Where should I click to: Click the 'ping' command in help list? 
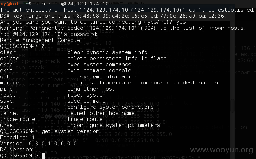[6, 89]
